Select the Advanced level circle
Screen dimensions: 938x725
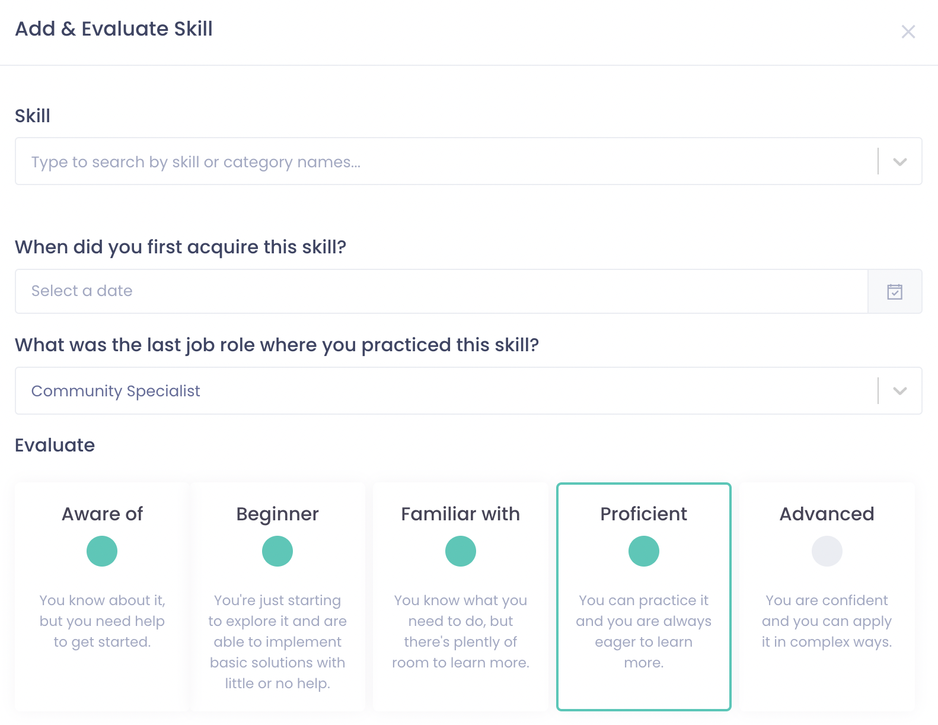coord(827,551)
